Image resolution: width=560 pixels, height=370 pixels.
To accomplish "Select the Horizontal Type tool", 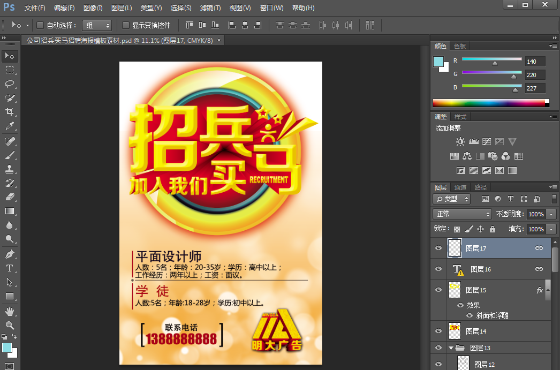I will point(10,268).
